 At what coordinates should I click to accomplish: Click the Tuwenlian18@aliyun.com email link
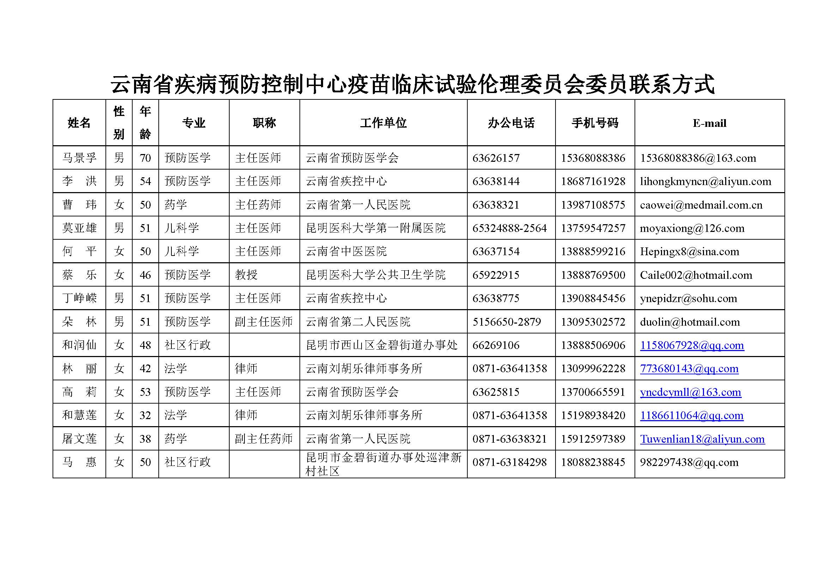(702, 439)
